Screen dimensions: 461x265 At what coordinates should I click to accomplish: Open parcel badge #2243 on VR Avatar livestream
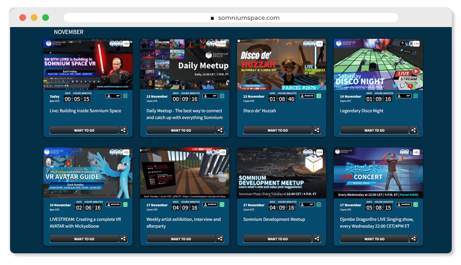pyautogui.click(x=113, y=204)
